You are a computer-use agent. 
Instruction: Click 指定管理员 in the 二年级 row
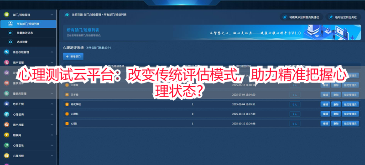pos(350,85)
